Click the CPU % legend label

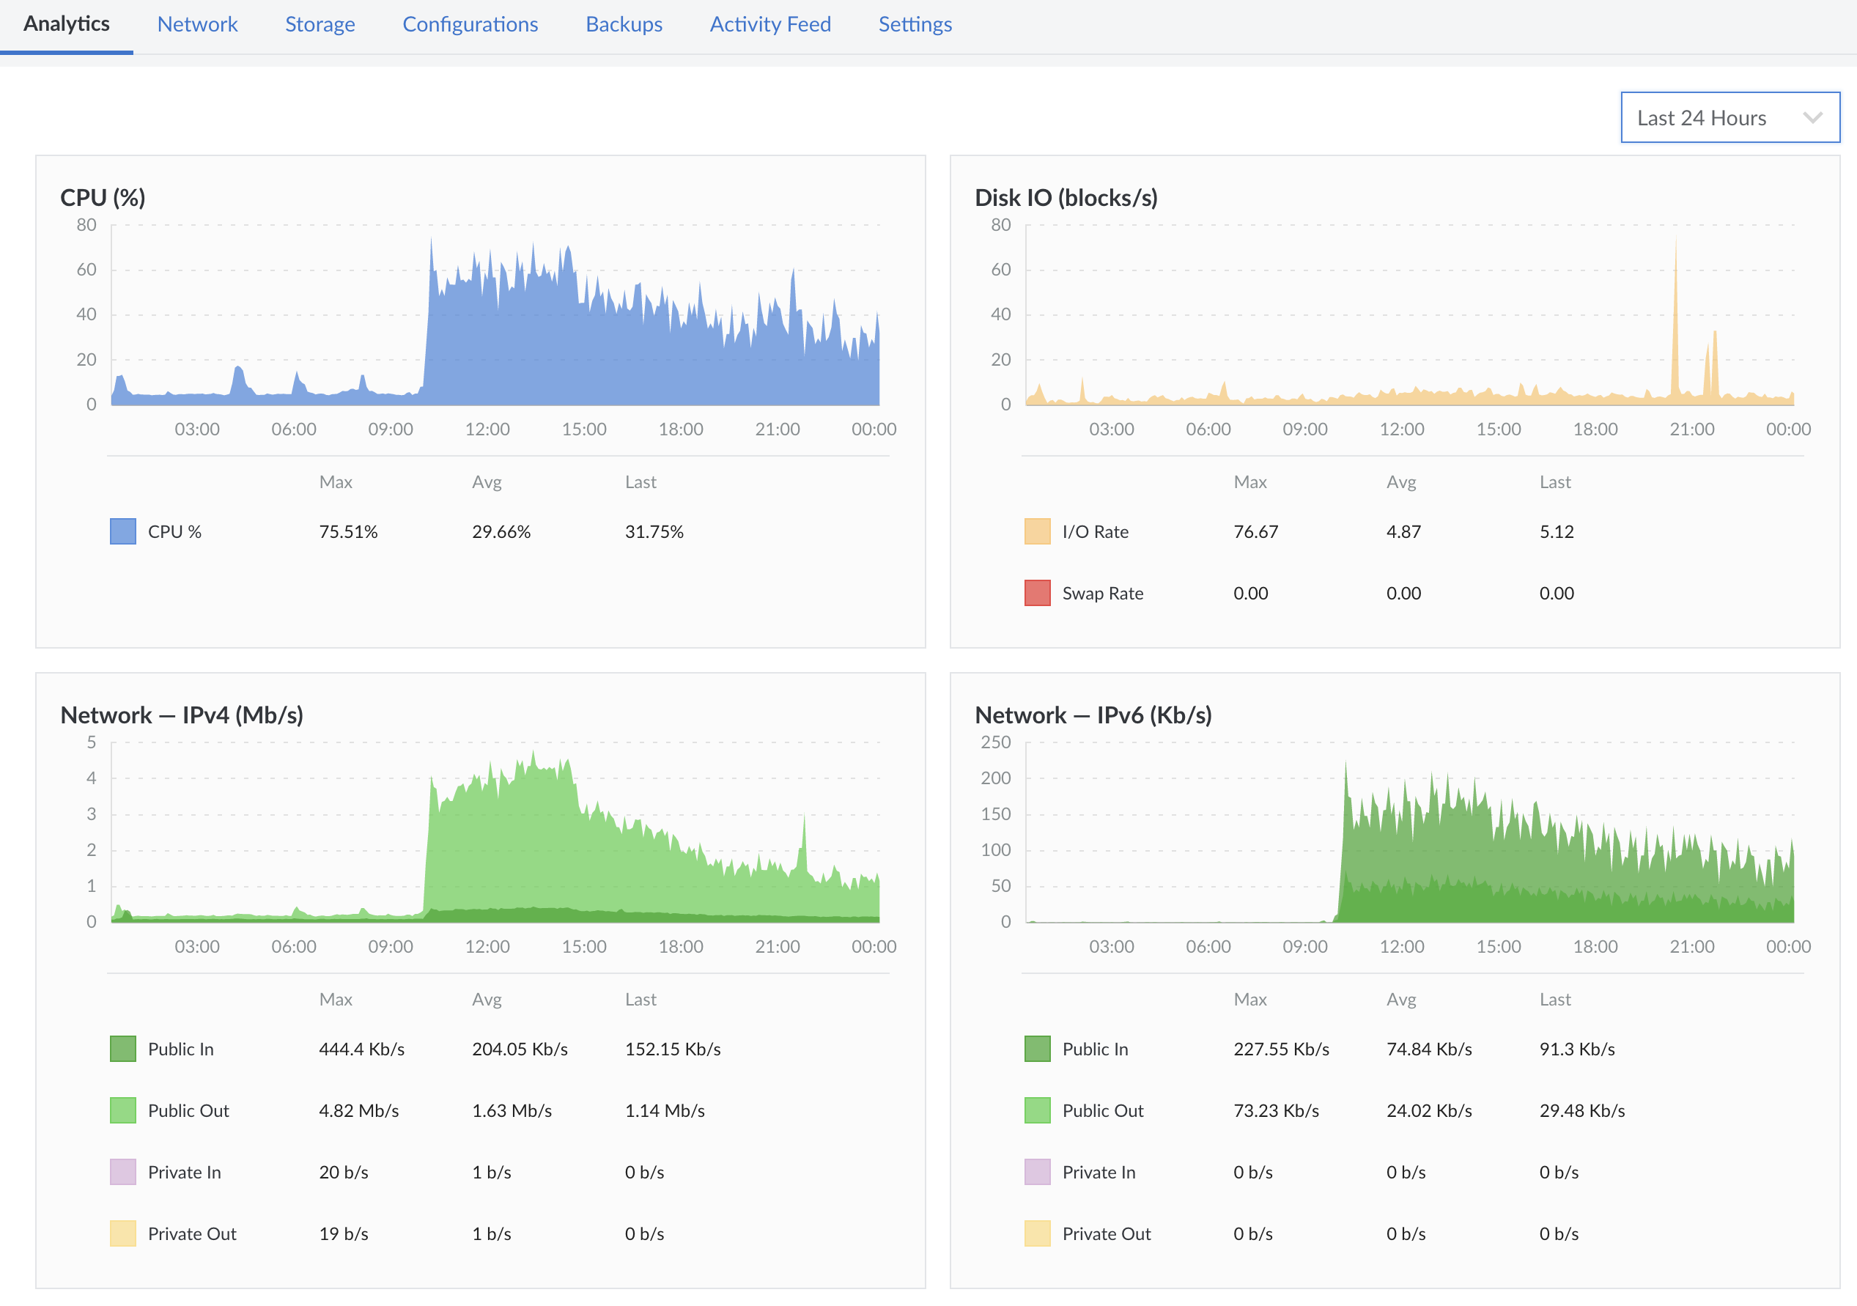coord(174,531)
